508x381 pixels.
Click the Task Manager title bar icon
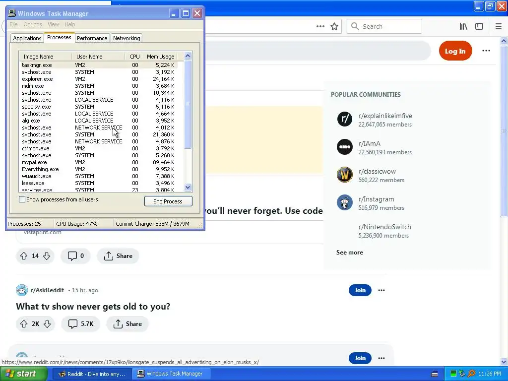click(x=12, y=13)
